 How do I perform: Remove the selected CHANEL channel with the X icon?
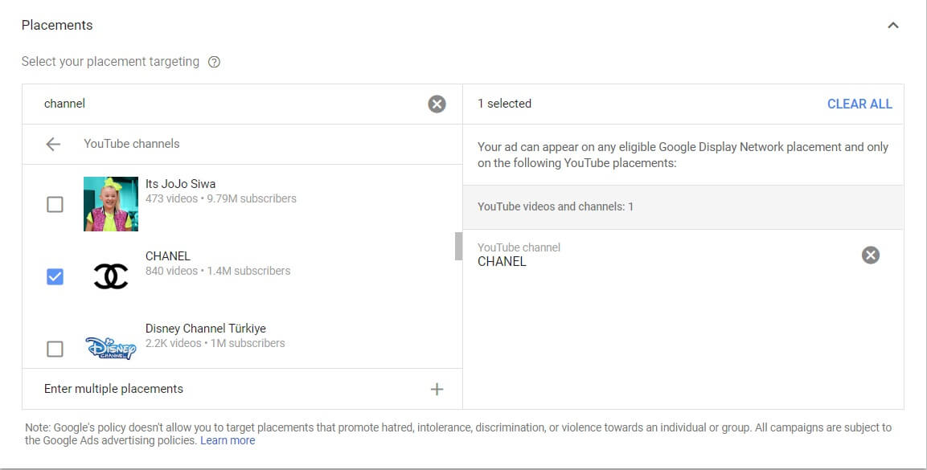pos(870,255)
